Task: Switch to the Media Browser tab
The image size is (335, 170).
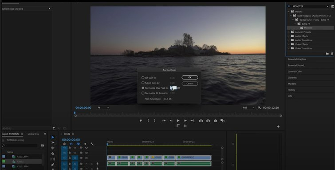Action: click(33, 134)
